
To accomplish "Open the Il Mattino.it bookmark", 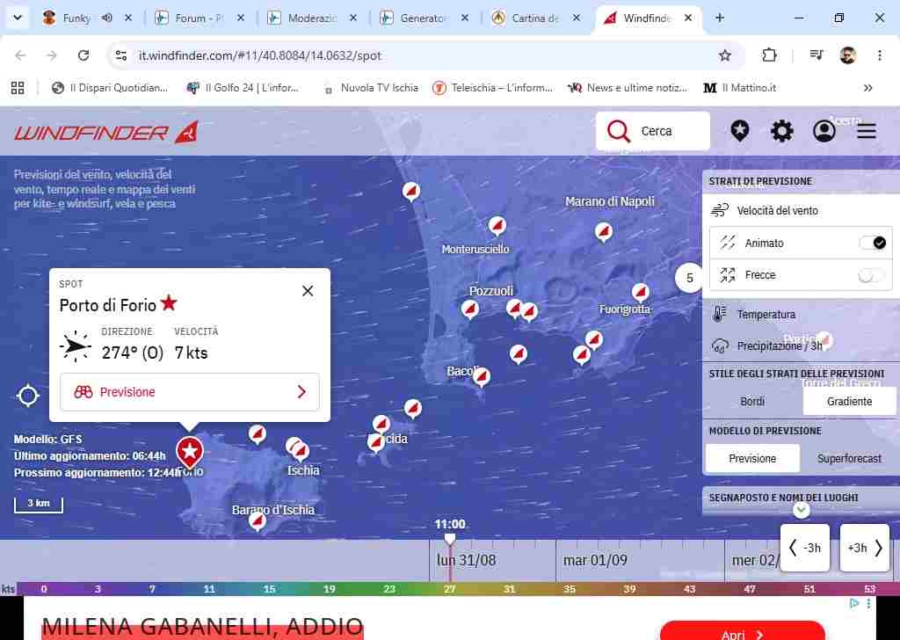I will pos(740,88).
